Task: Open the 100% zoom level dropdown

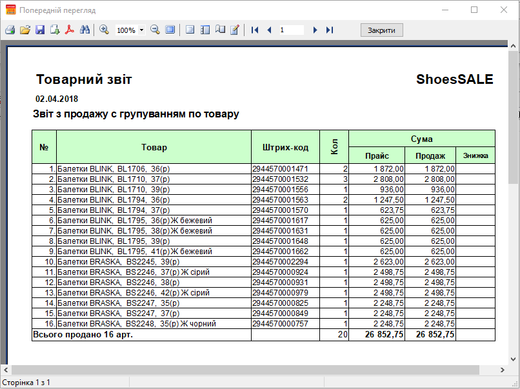Action: point(141,30)
